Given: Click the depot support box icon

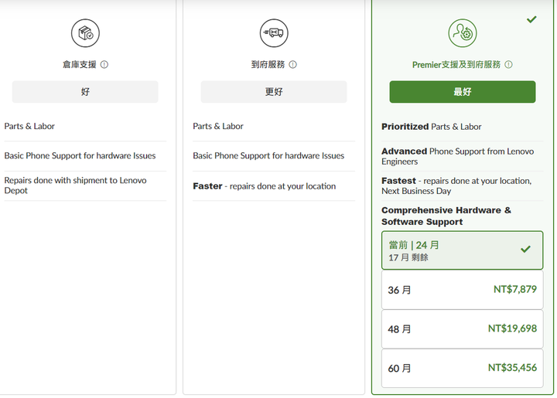Looking at the screenshot, I should [85, 33].
